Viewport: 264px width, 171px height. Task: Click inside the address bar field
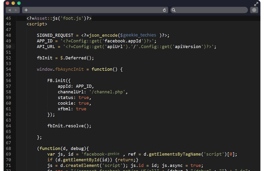95,10
